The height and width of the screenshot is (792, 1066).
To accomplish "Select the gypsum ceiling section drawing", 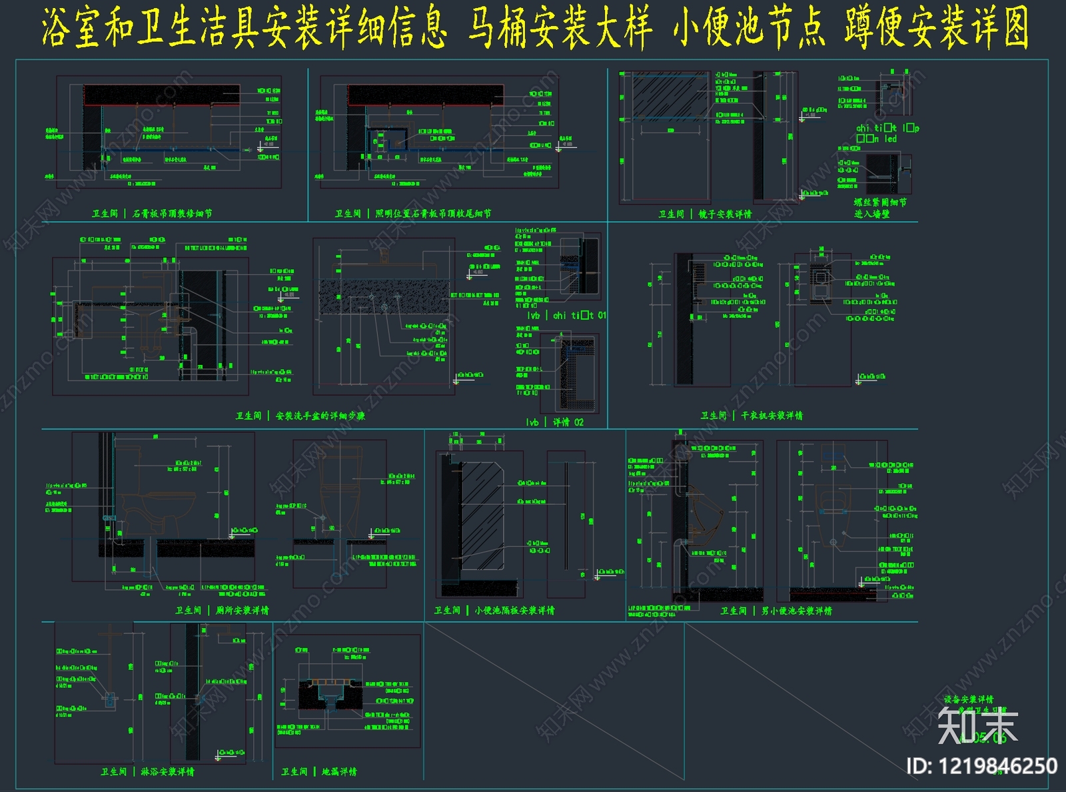I will (169, 133).
